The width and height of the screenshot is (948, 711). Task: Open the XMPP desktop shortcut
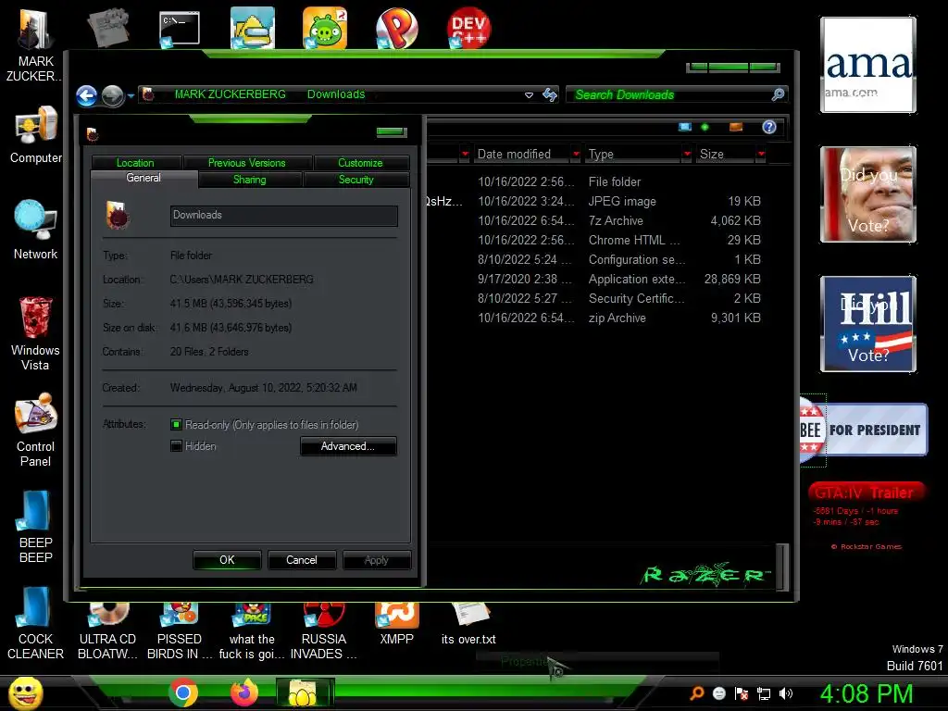396,625
